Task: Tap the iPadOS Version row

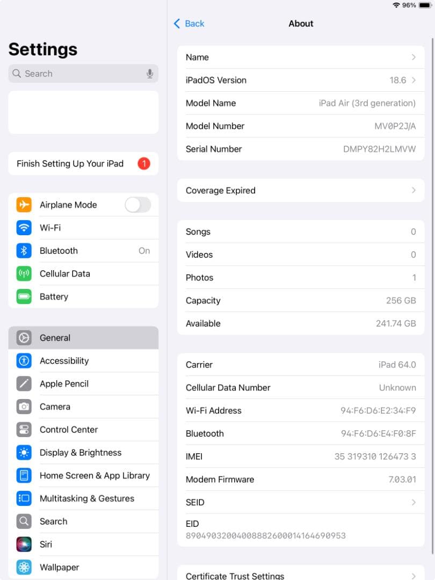Action: coord(301,80)
